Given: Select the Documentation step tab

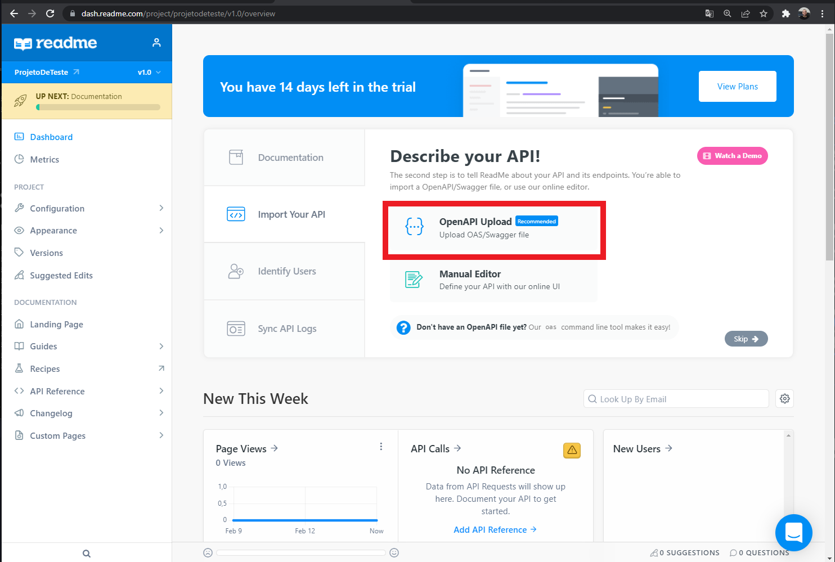Looking at the screenshot, I should [284, 158].
